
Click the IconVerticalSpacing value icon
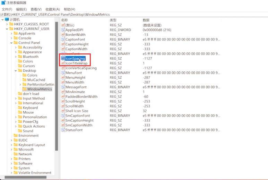click(63, 68)
